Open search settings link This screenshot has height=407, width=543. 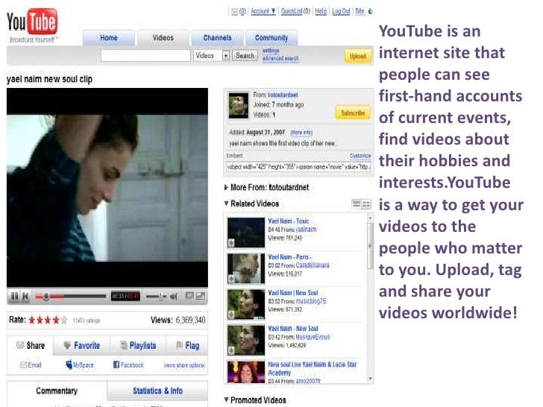point(271,51)
